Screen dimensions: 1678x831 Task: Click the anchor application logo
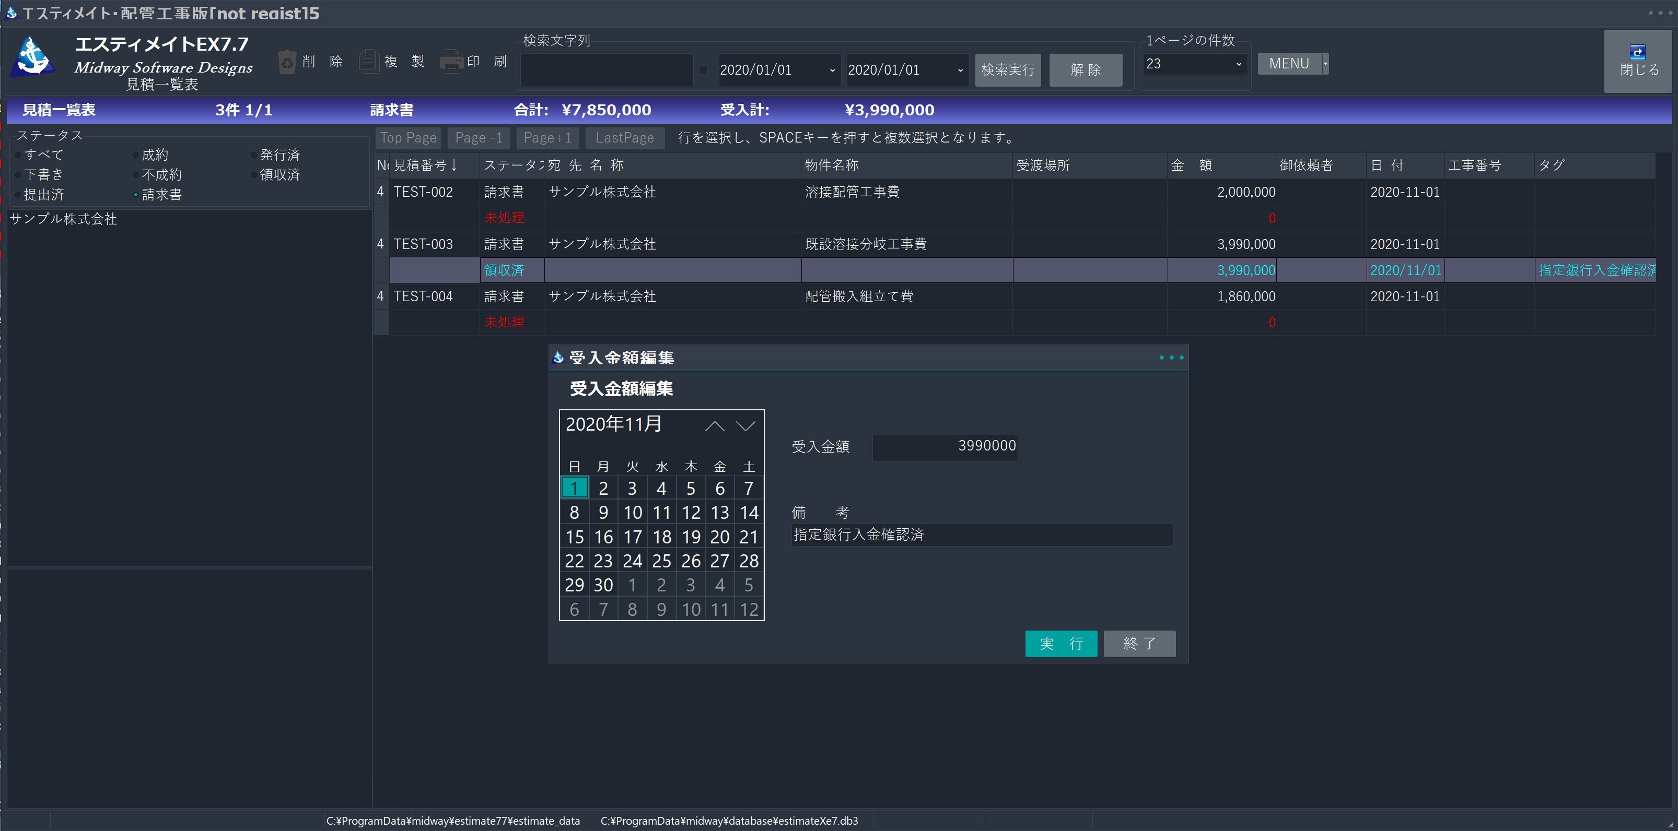(32, 57)
